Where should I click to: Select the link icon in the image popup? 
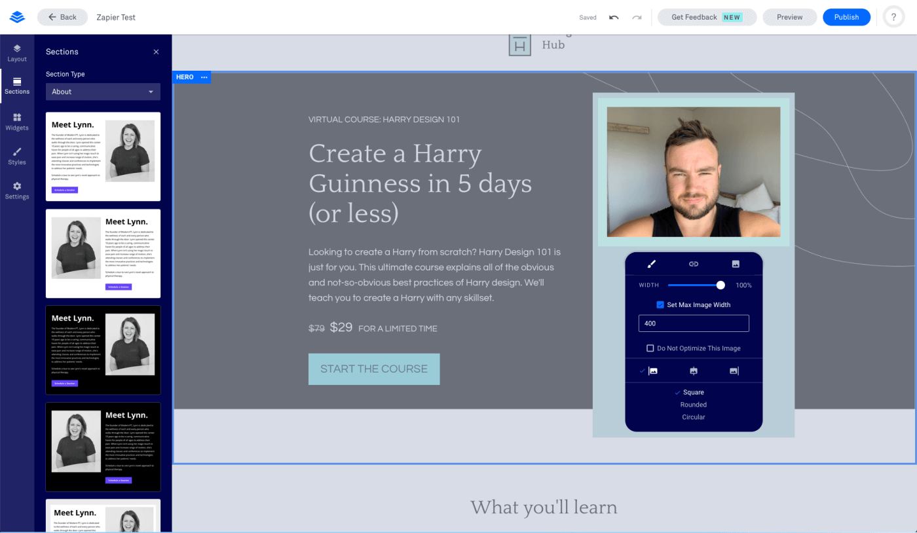[x=693, y=264]
